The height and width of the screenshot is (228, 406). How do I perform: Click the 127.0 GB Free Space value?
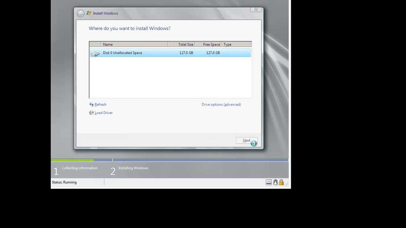pos(213,53)
